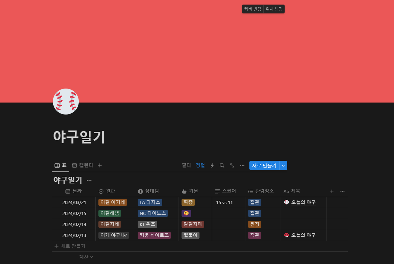Open the automation lightning bolt icon
Viewport: 394px width, 264px height.
[212, 165]
